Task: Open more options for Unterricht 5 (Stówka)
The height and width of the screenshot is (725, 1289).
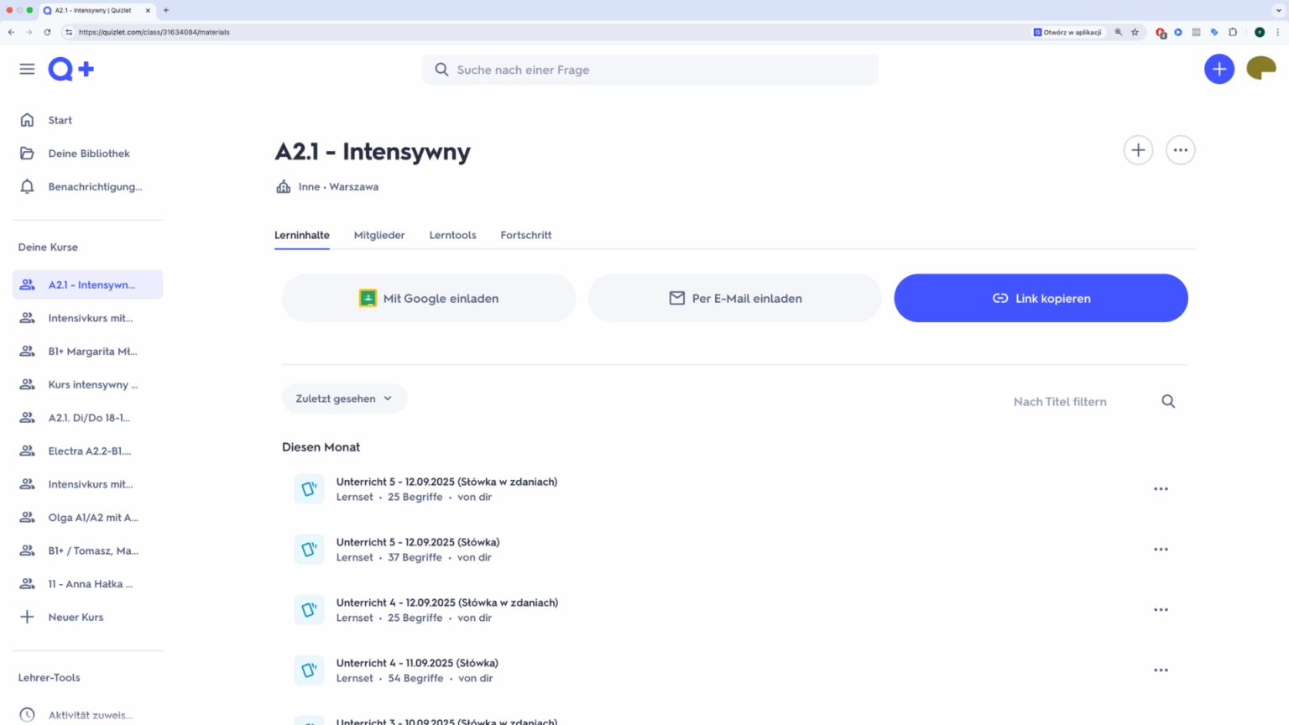Action: pos(1161,550)
